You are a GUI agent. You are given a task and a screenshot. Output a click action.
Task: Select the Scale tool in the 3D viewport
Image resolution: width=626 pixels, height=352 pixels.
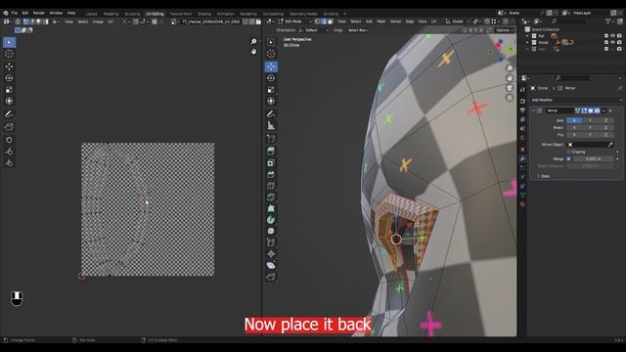pyautogui.click(x=271, y=90)
